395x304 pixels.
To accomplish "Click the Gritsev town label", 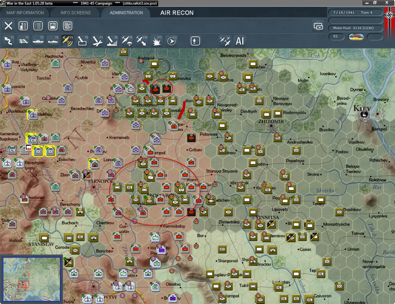I will click(x=196, y=149).
